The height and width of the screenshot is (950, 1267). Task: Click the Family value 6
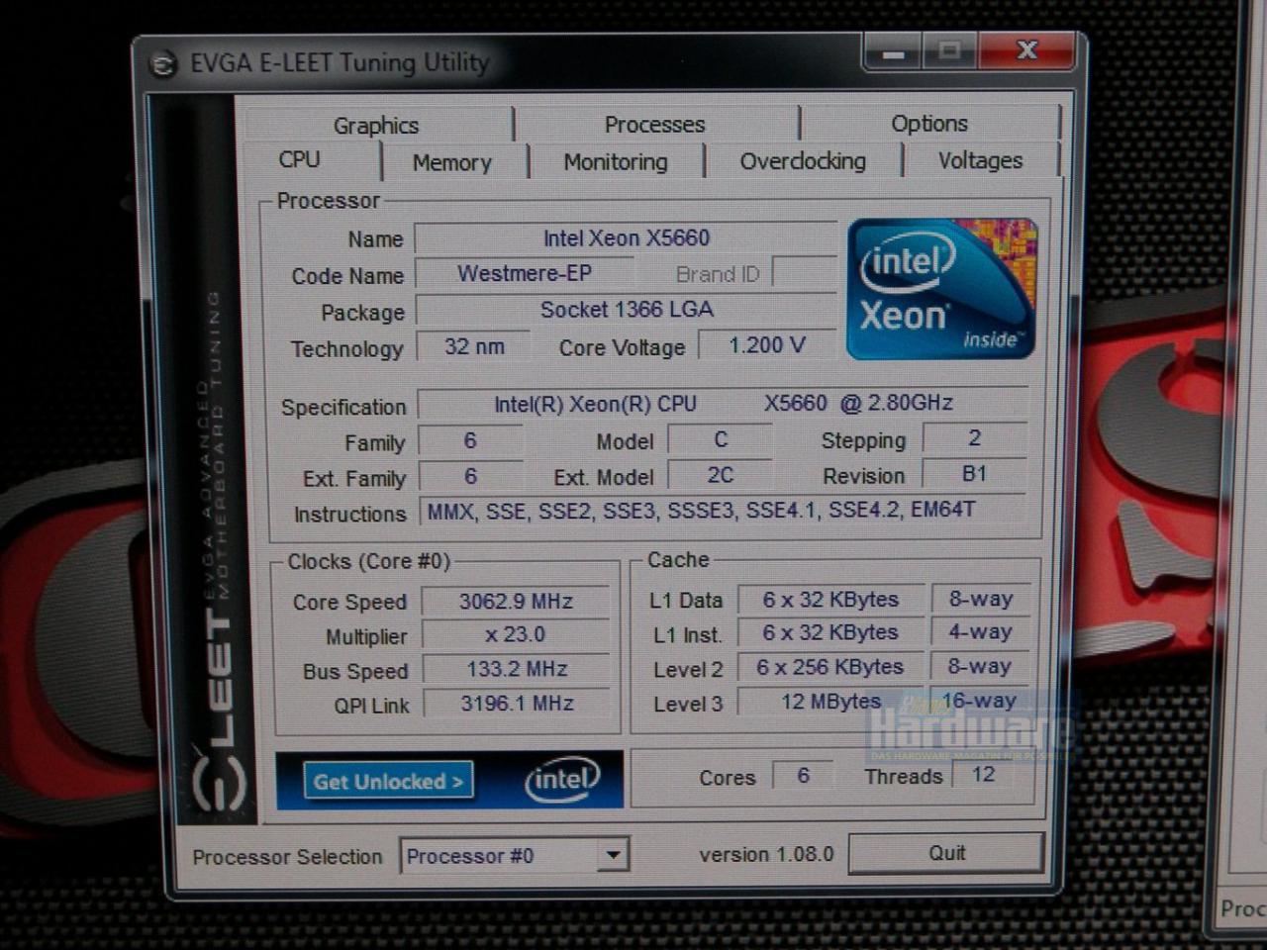pyautogui.click(x=470, y=440)
